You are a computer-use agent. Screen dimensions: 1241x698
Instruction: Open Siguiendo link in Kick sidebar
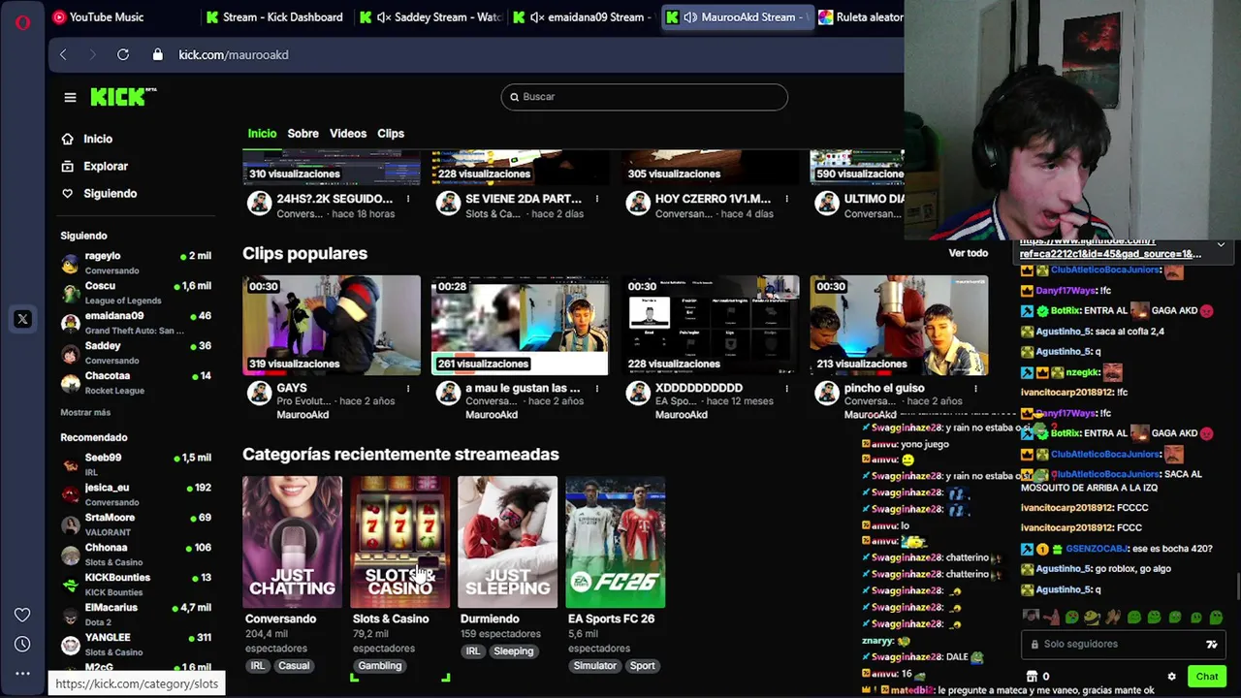pyautogui.click(x=111, y=193)
